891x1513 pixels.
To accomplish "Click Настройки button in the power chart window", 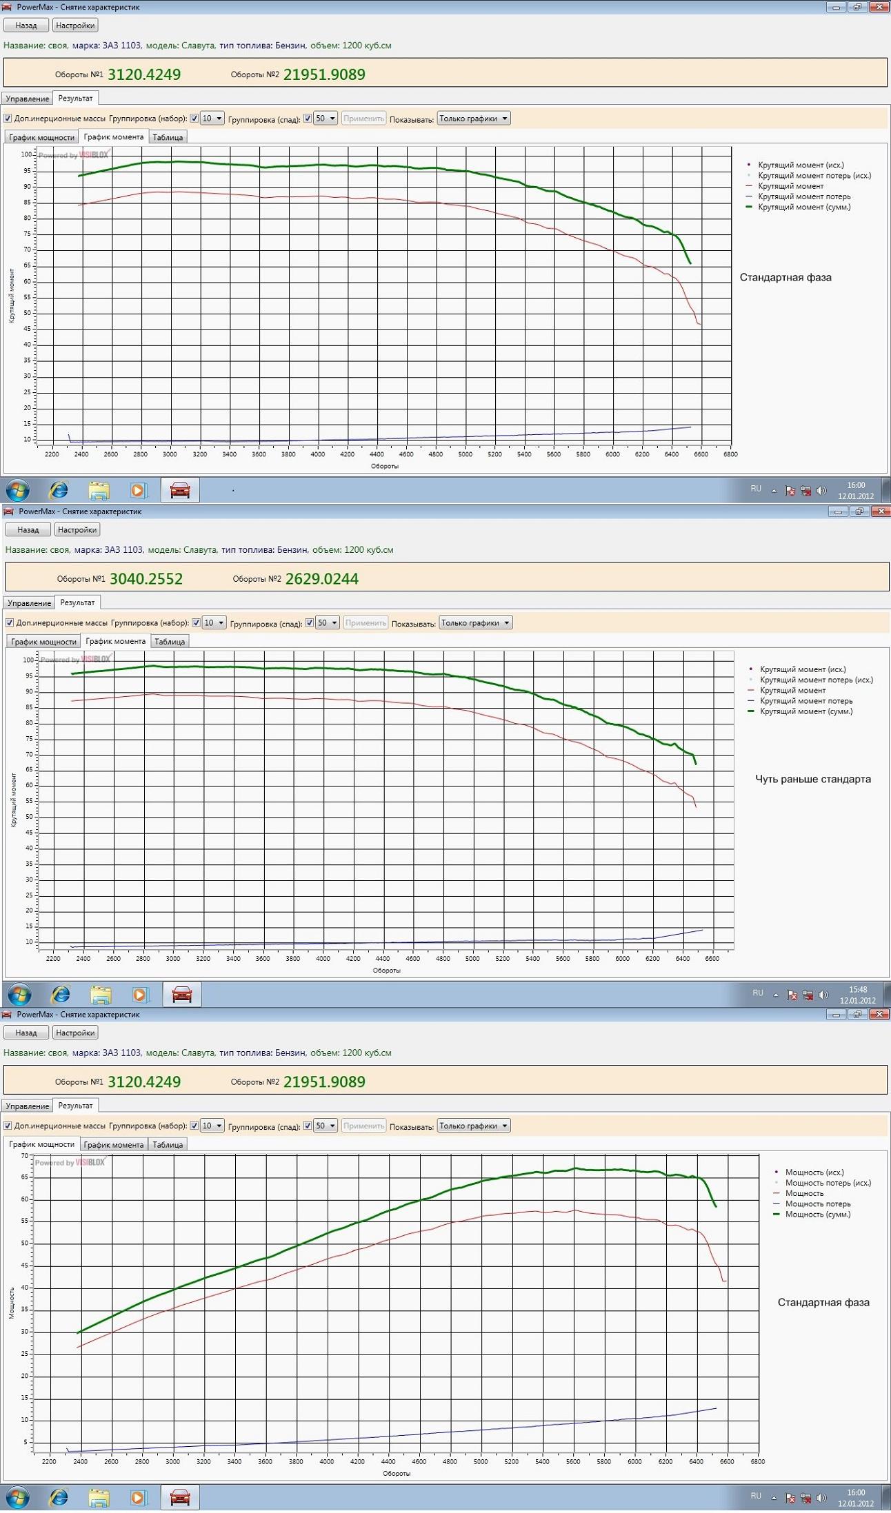I will (x=75, y=1033).
